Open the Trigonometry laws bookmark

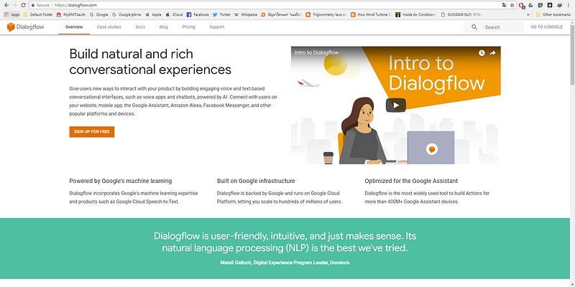pyautogui.click(x=326, y=14)
